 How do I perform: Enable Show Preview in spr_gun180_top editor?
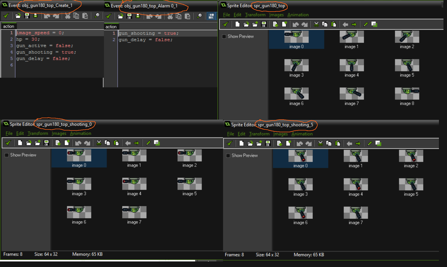[224, 37]
